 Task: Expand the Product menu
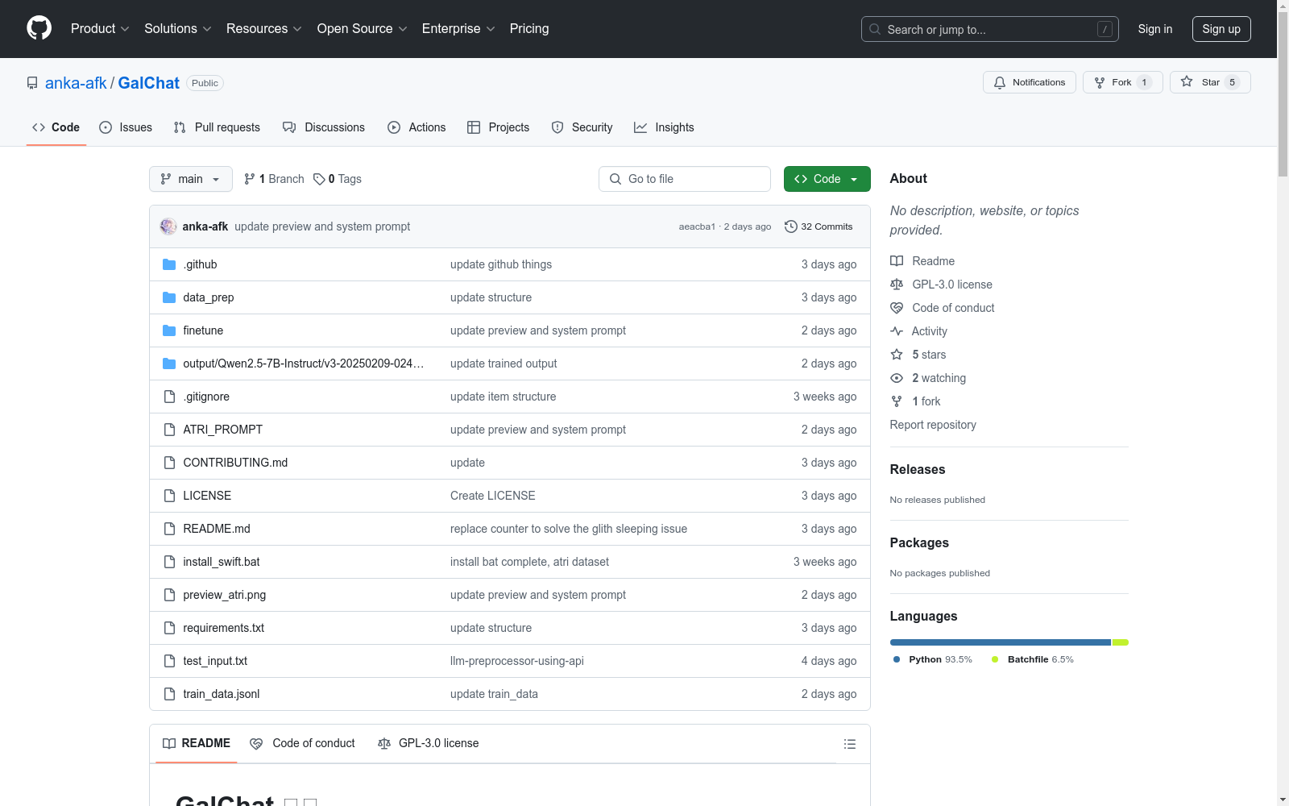tap(100, 28)
